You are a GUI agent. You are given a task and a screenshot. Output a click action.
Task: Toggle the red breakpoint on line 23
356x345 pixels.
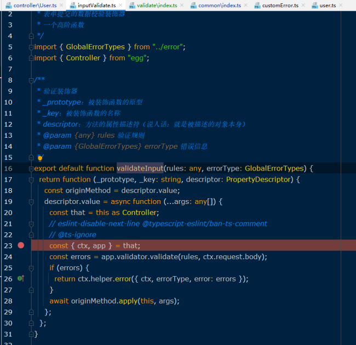coord(21,245)
